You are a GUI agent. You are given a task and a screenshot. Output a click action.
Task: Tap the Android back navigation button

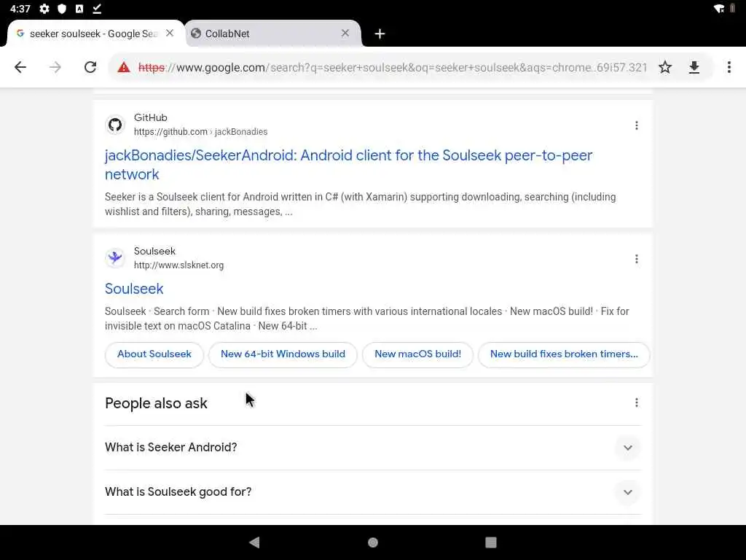(254, 542)
